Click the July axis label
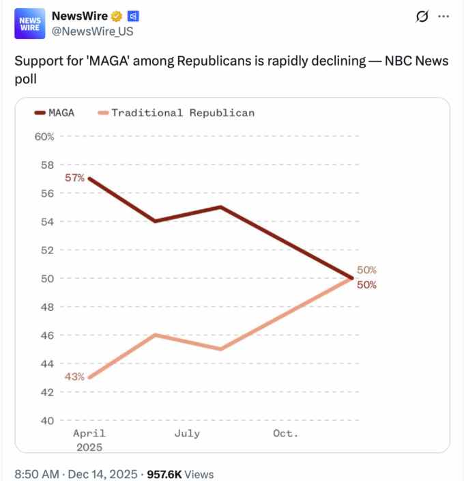Image resolution: width=464 pixels, height=481 pixels. [x=187, y=434]
